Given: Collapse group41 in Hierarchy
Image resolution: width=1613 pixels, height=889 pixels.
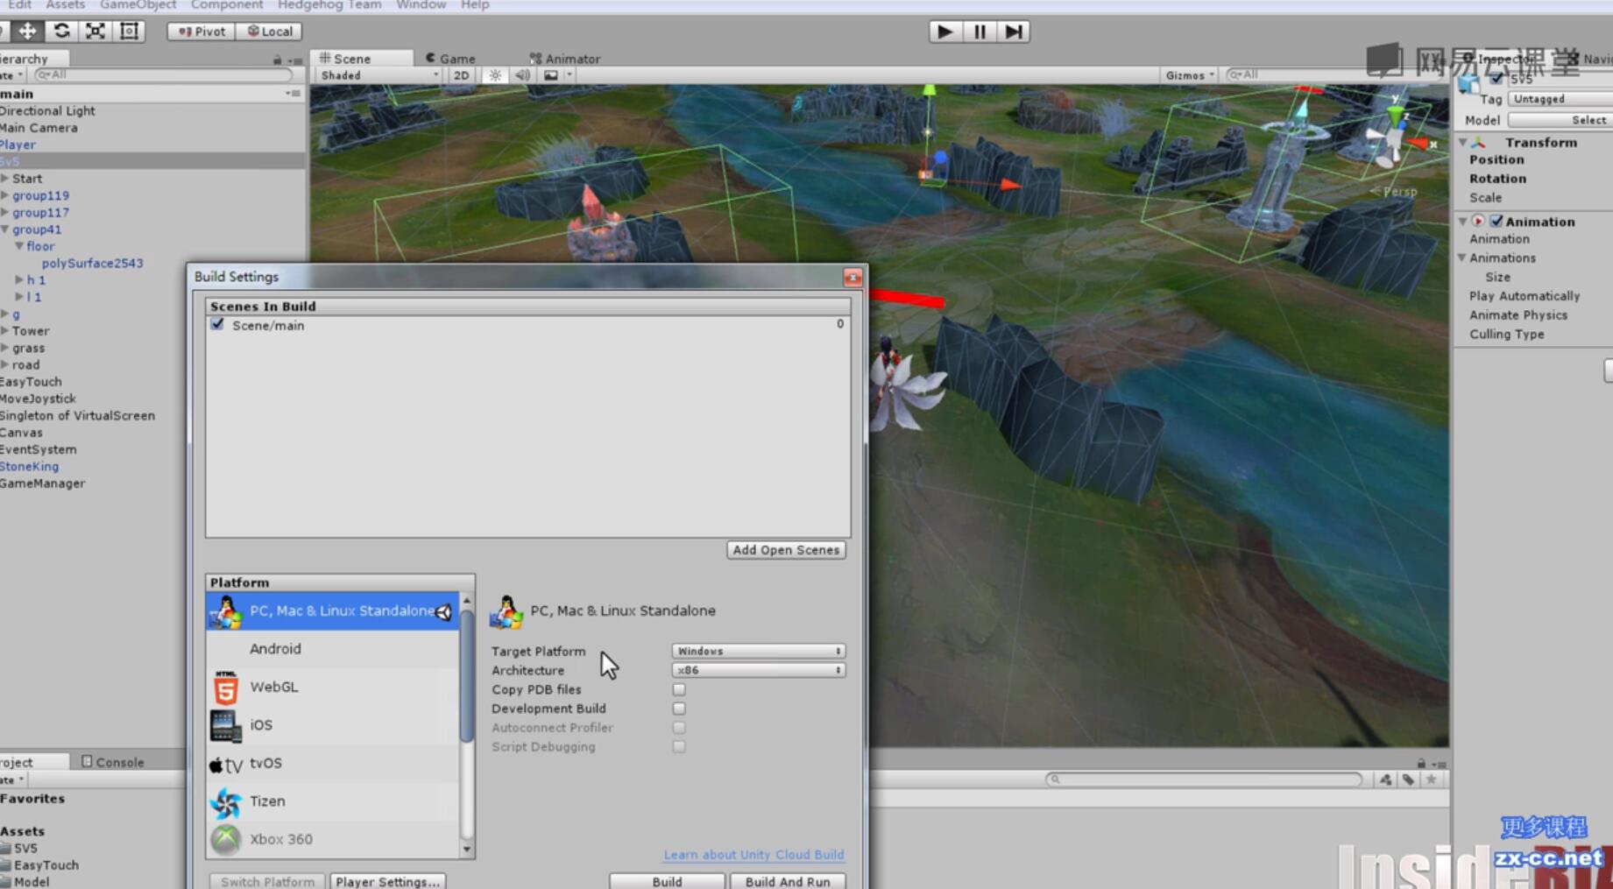Looking at the screenshot, I should pos(5,229).
